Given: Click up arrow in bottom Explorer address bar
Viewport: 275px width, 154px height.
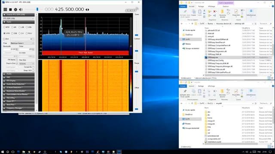Looking at the screenshot, I should [192, 104].
